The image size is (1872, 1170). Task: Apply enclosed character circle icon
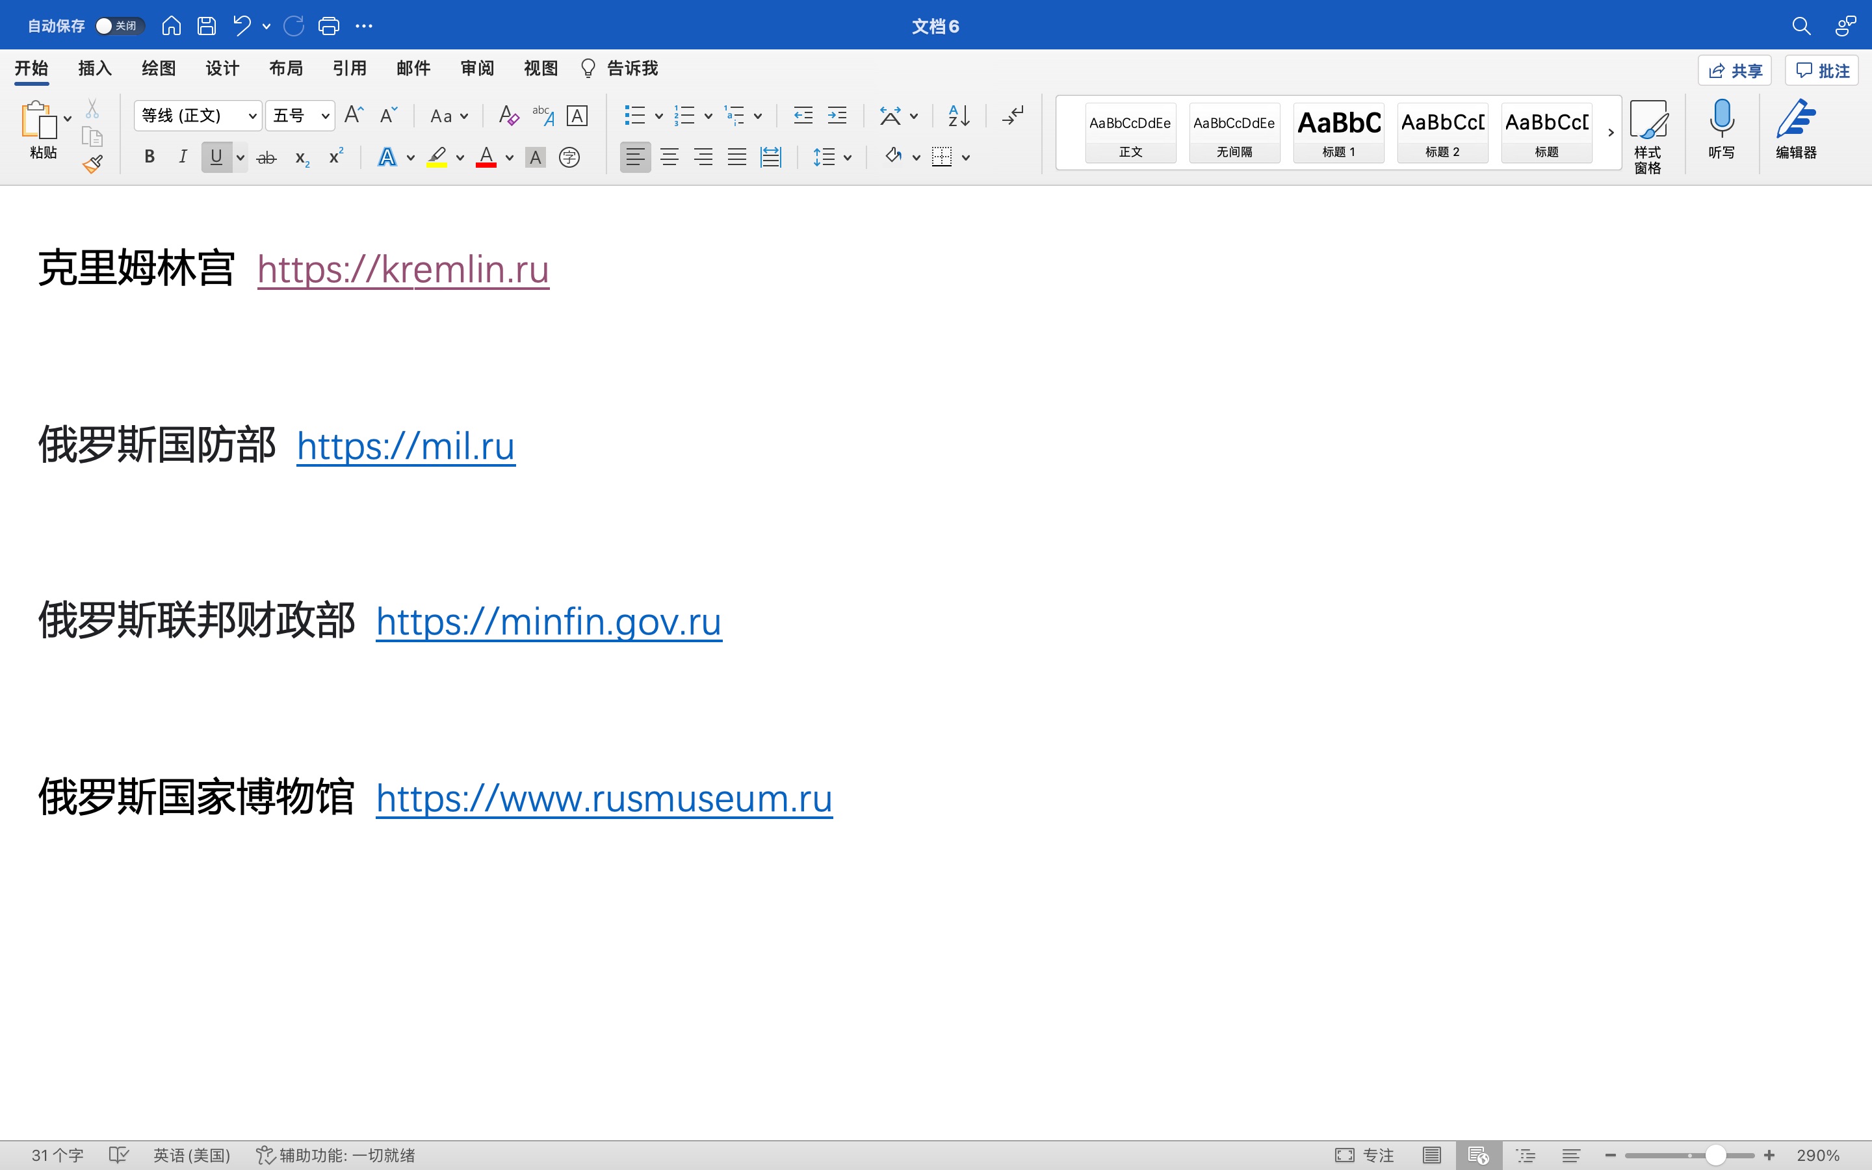pos(569,158)
